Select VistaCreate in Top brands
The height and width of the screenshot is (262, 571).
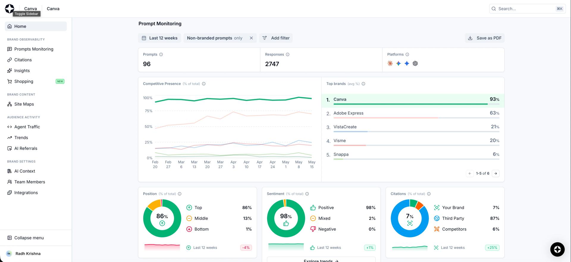[x=413, y=128]
